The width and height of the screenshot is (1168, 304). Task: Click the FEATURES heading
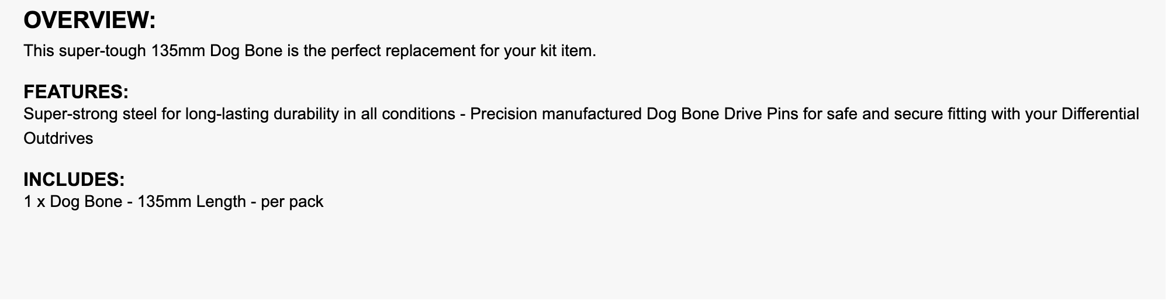(75, 92)
